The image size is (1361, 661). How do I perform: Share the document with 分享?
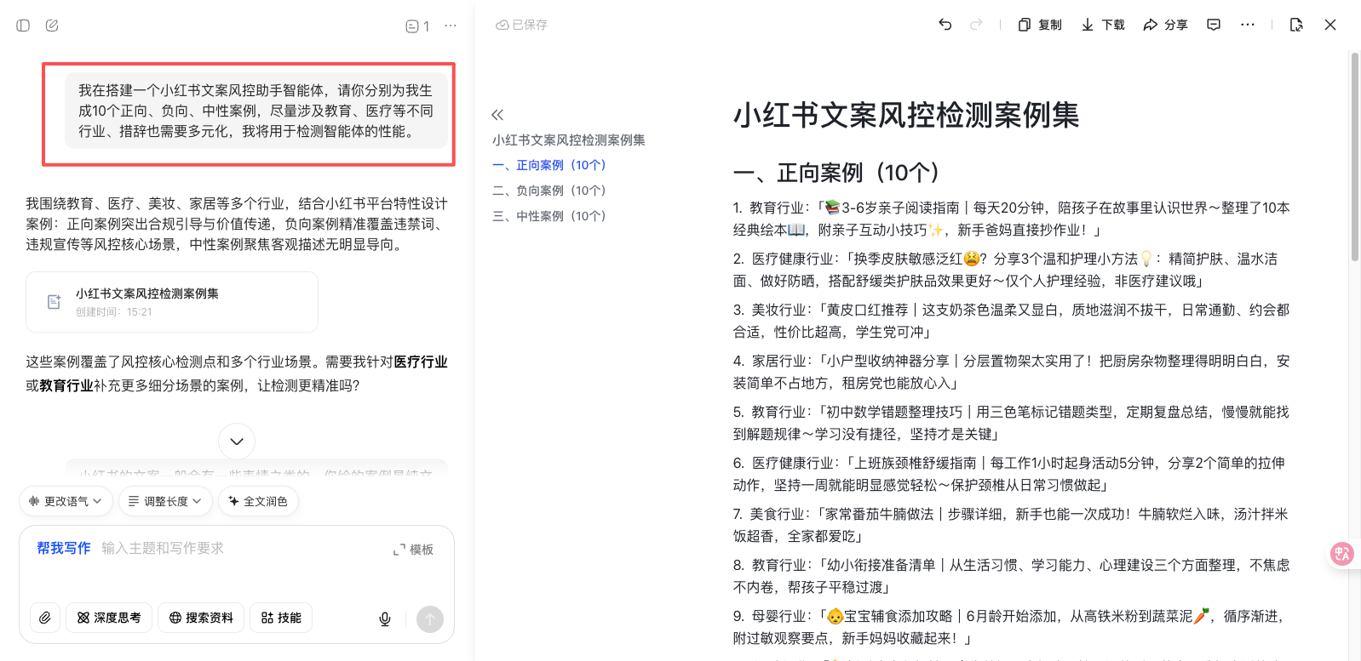1166,25
